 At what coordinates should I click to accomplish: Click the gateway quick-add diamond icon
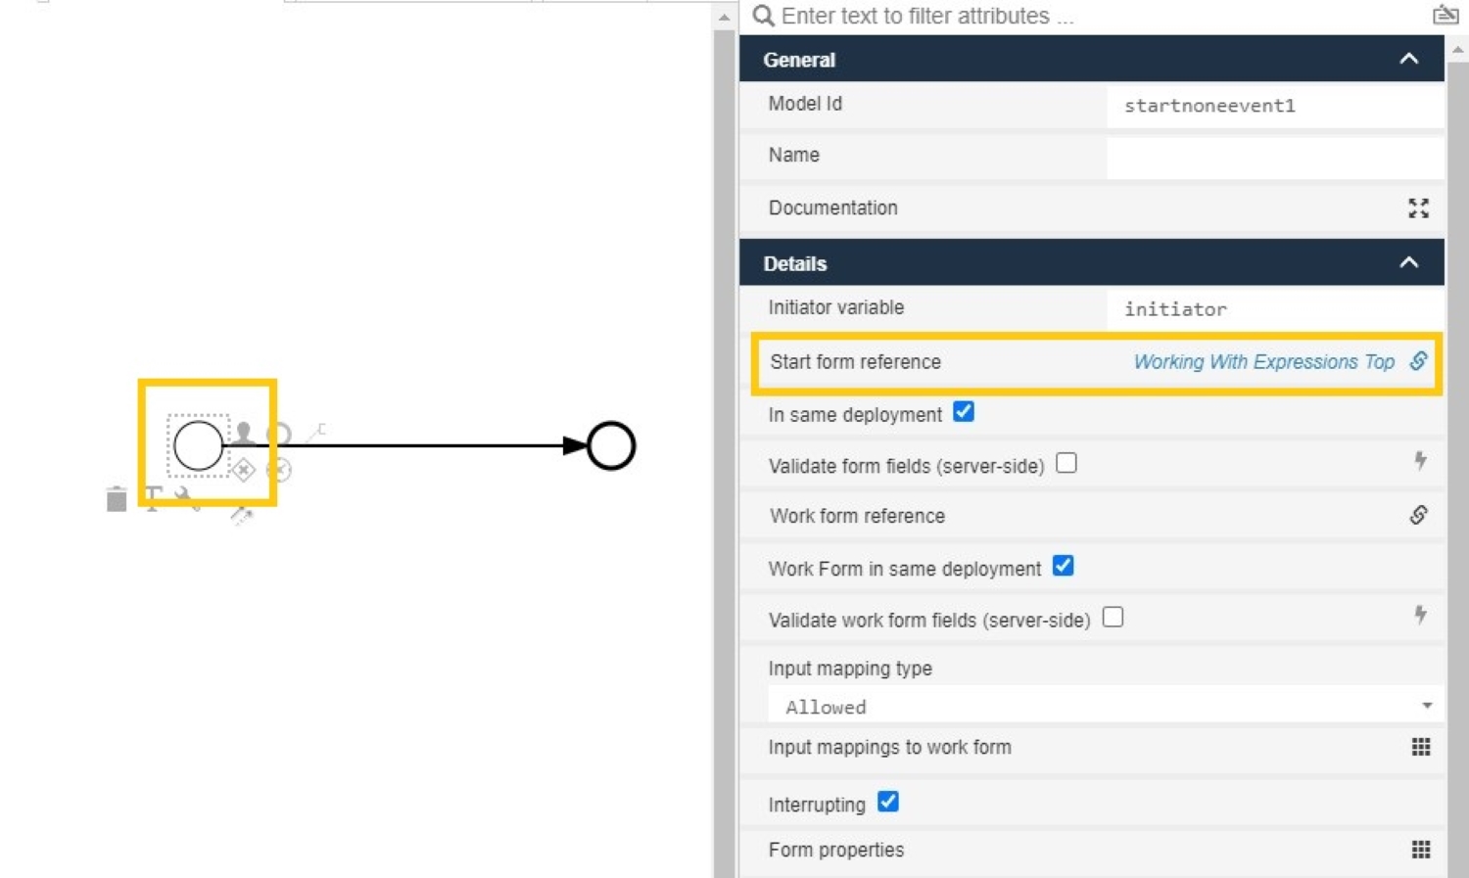pos(244,470)
